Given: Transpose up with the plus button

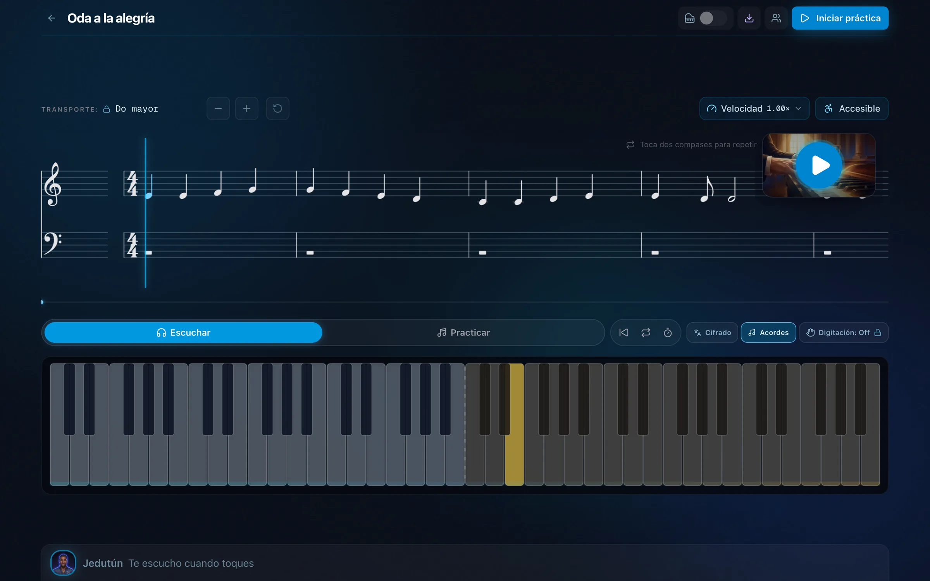Looking at the screenshot, I should [x=246, y=108].
